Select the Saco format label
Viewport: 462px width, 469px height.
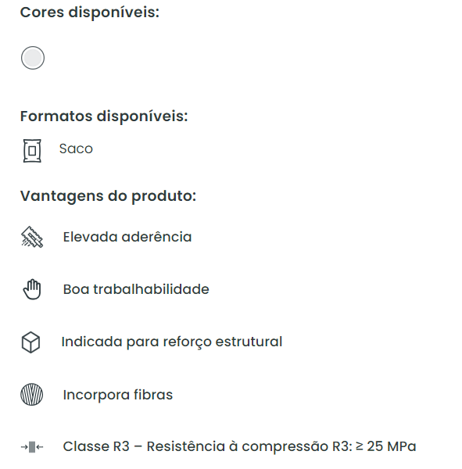(x=76, y=149)
